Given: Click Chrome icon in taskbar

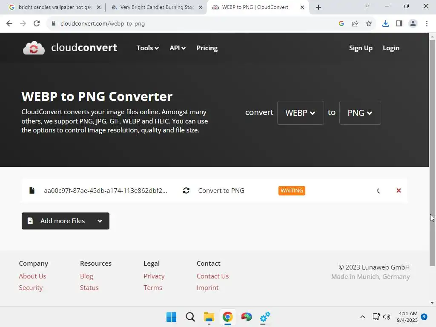Looking at the screenshot, I should pos(227,317).
